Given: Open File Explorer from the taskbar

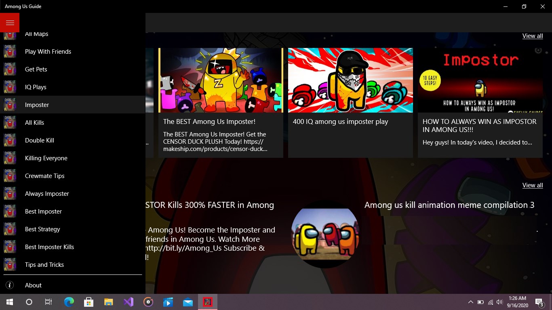Looking at the screenshot, I should tap(109, 302).
